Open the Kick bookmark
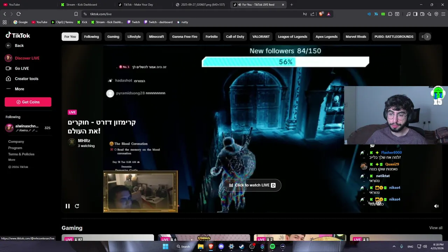The width and height of the screenshot is (448, 252). (82, 22)
